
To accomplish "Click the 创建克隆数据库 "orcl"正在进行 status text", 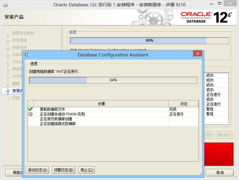I will click(x=55, y=72).
